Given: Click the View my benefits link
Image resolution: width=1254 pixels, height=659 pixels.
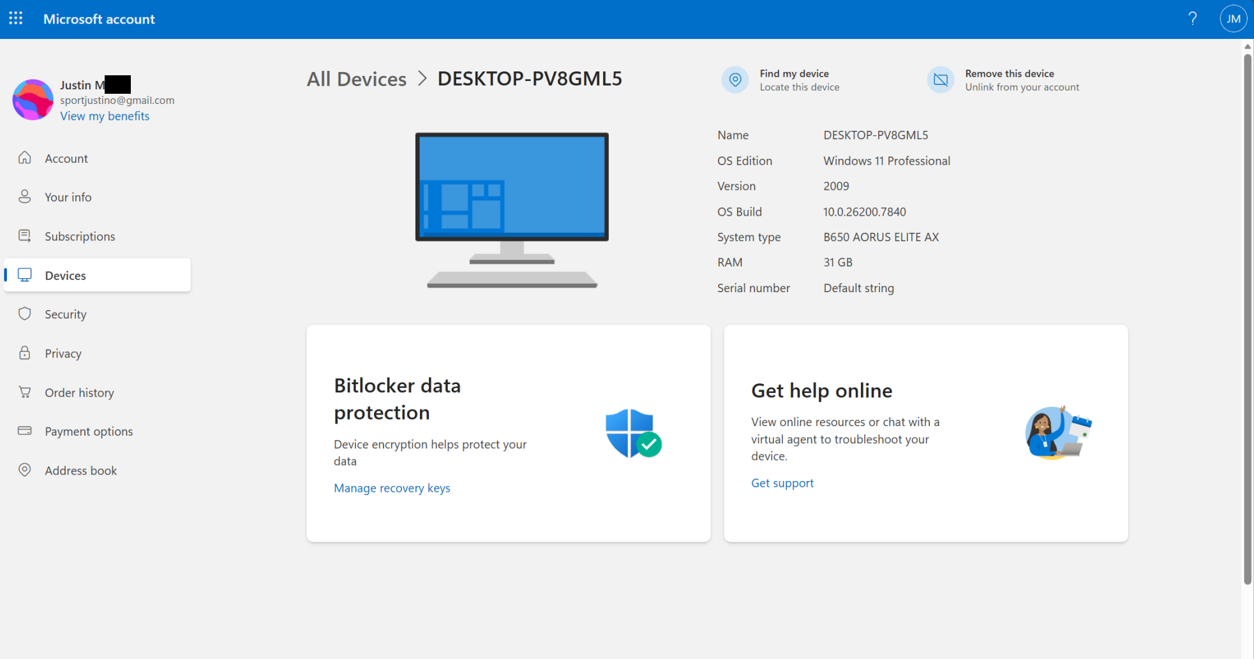Looking at the screenshot, I should [x=105, y=116].
